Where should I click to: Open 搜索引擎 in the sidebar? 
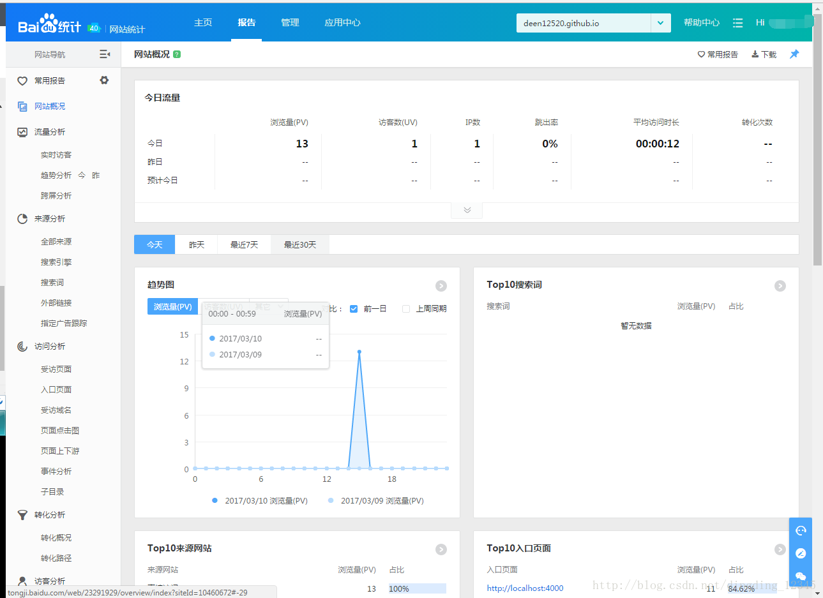click(x=56, y=262)
